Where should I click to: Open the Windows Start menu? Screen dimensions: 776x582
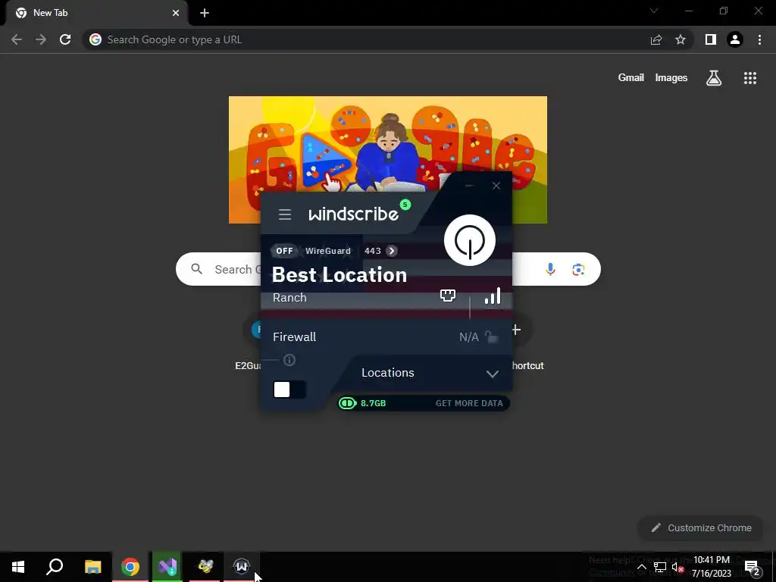[x=18, y=567]
